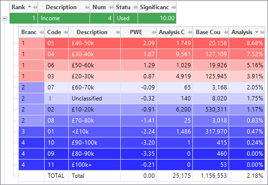Click pin icon in Significance column header
Image resolution: width=268 pixels, height=185 pixels.
[x=174, y=7]
